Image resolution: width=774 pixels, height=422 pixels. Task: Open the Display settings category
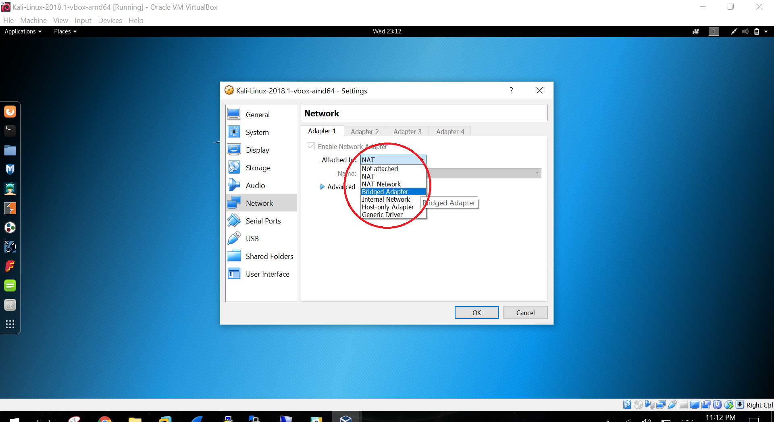coord(257,150)
